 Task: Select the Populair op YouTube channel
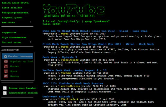[22, 62]
